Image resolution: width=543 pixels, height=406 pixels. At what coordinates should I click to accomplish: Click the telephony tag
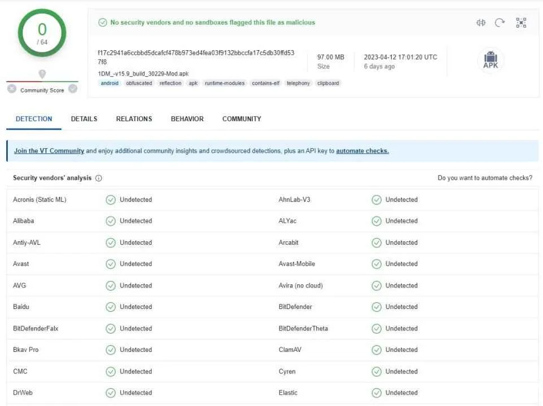pyautogui.click(x=298, y=83)
